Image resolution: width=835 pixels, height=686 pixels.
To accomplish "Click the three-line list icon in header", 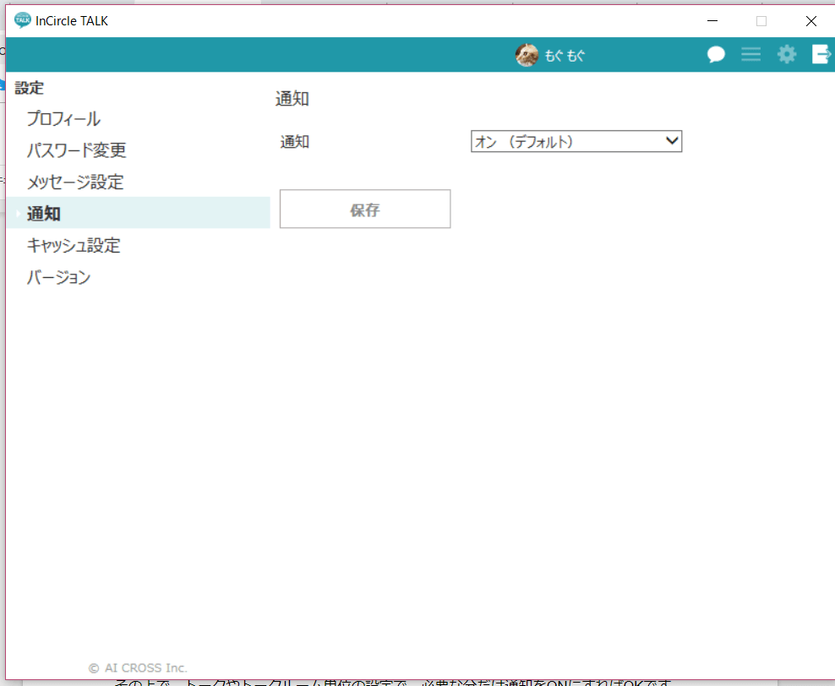I will click(750, 55).
